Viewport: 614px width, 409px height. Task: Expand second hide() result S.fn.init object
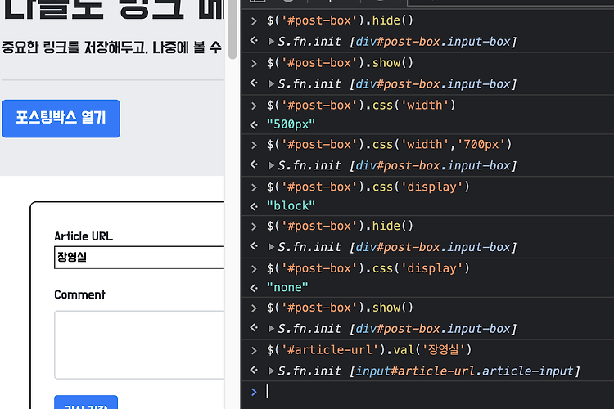point(271,247)
